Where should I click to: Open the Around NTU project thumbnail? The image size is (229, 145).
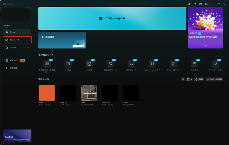pos(89,93)
